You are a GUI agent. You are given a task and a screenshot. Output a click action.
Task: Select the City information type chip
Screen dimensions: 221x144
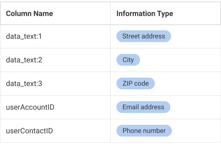click(128, 60)
